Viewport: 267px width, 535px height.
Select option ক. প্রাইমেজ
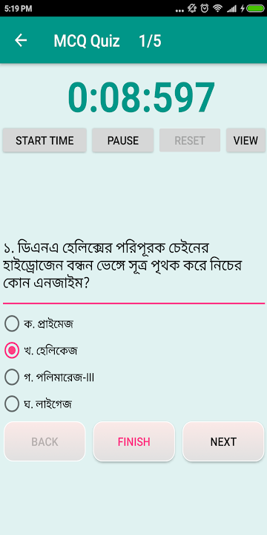[x=39, y=324]
